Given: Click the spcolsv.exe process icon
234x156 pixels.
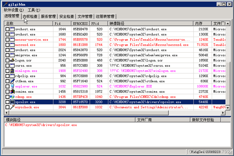Looking at the screenshot, I should pos(12,102).
